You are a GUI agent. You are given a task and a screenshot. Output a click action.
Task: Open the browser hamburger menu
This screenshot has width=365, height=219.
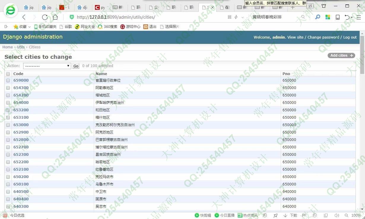point(359,17)
